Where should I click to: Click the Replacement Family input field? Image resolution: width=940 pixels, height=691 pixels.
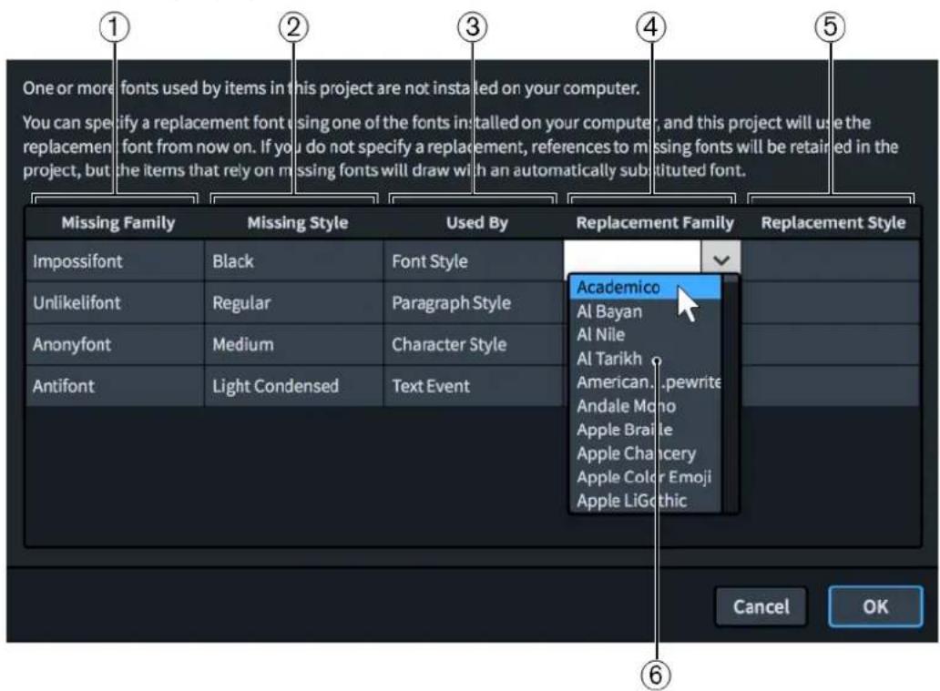(632, 259)
